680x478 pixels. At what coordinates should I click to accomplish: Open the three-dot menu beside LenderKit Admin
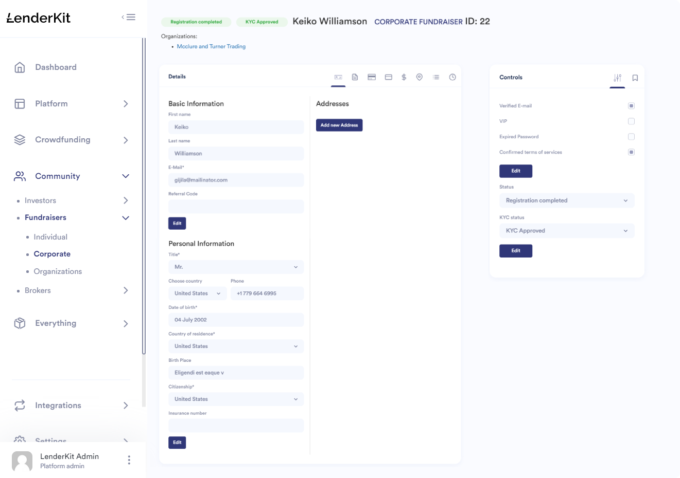[129, 460]
